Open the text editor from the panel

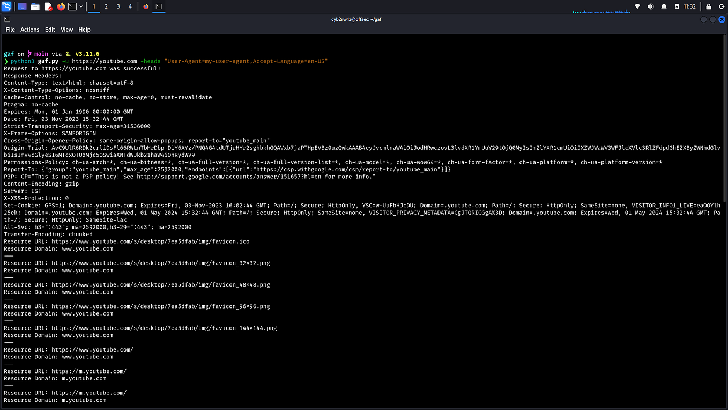[49, 6]
